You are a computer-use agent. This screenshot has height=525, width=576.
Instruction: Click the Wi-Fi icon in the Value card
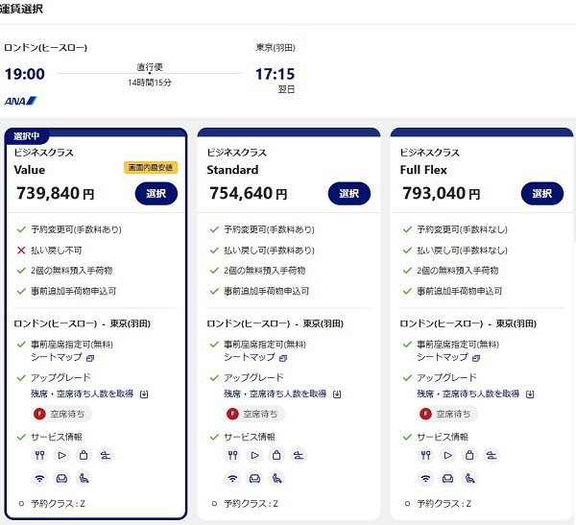[39, 479]
